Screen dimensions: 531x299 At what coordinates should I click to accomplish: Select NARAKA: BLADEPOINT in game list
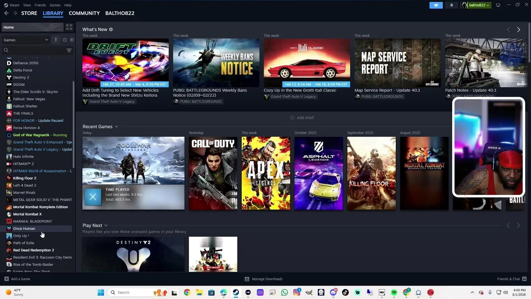pos(32,221)
